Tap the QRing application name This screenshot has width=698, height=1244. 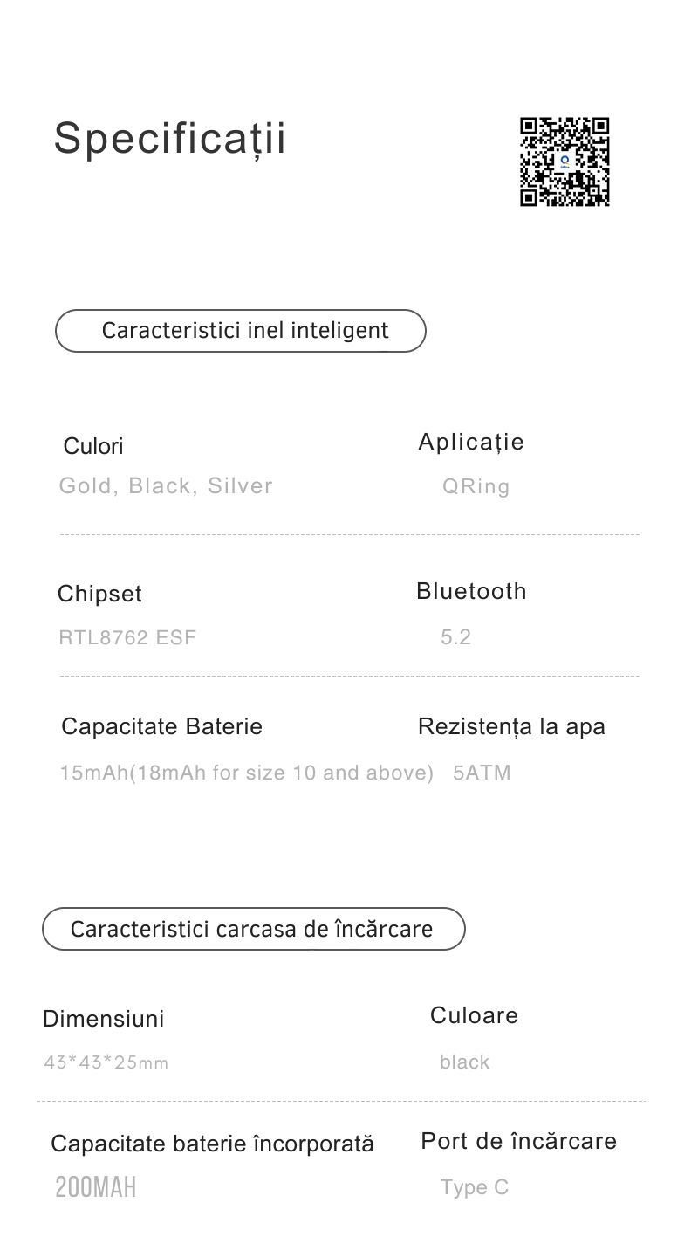(x=476, y=486)
